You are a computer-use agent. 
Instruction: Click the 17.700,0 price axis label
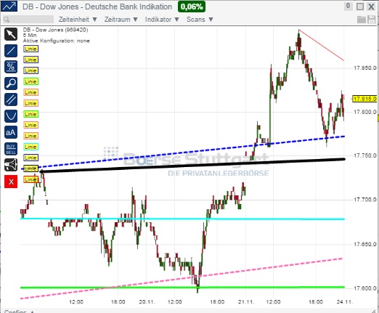coord(365,200)
